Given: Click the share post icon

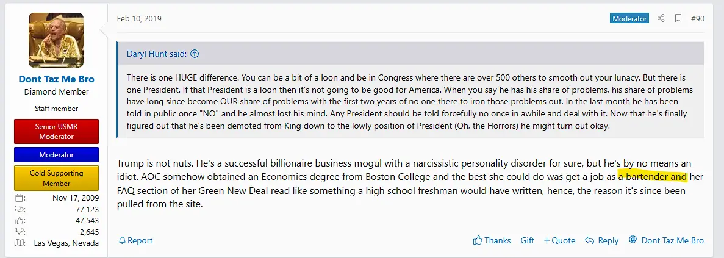Looking at the screenshot, I should (661, 19).
